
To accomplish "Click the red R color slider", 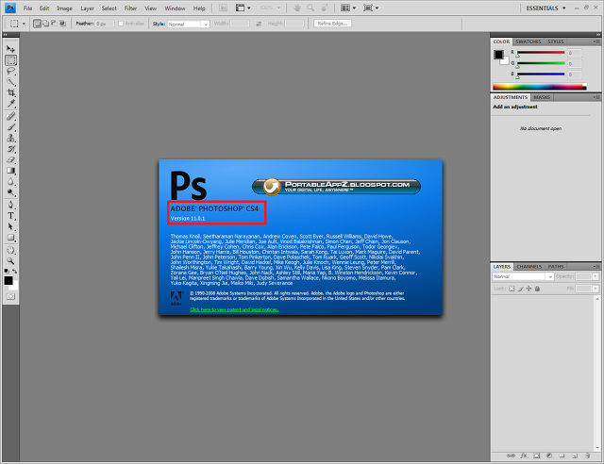I will pyautogui.click(x=541, y=53).
